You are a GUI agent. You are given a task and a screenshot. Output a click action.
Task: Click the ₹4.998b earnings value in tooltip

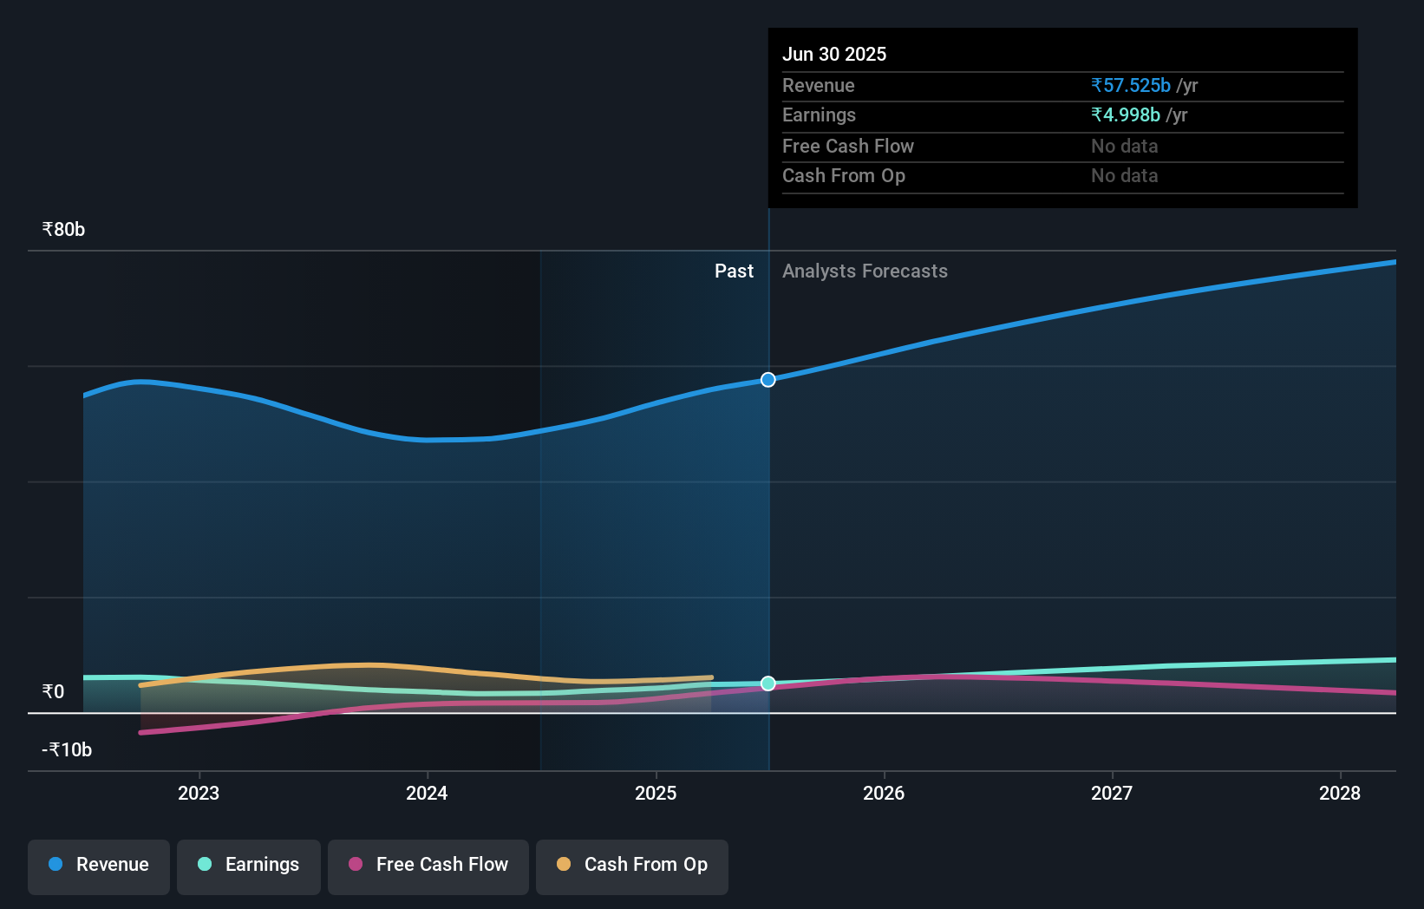tap(1126, 114)
